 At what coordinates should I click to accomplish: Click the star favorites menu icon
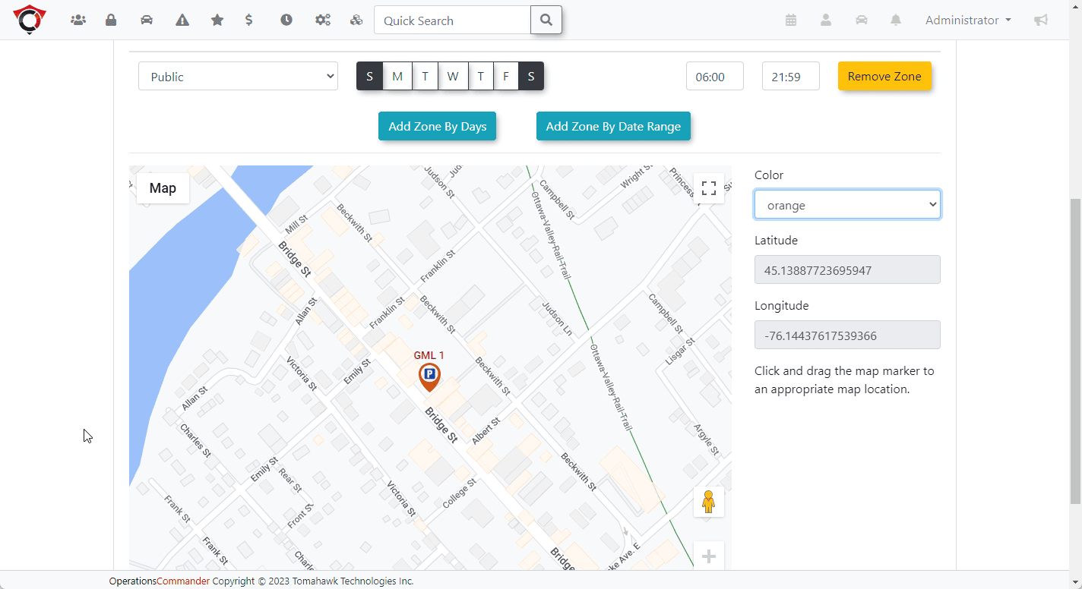point(217,20)
